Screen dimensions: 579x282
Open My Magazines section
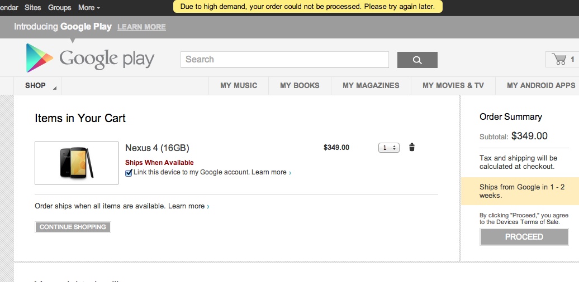(x=371, y=86)
